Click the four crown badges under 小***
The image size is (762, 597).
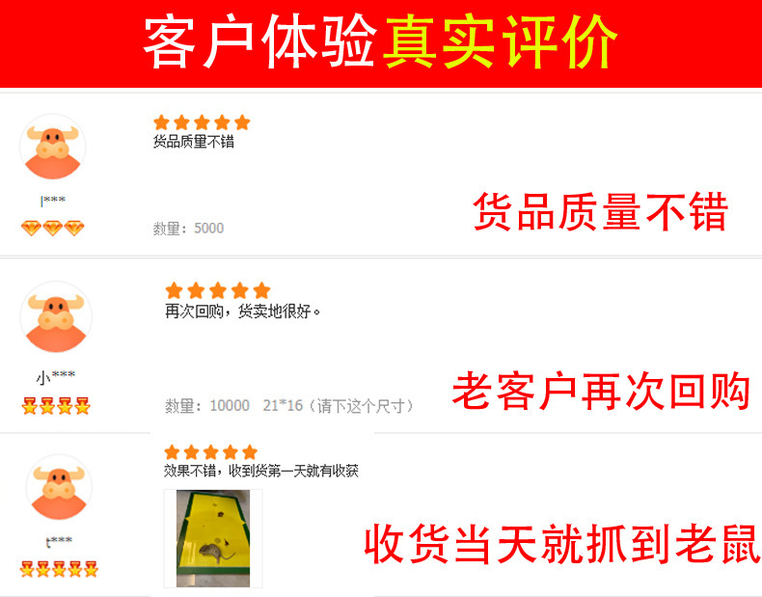(x=56, y=406)
